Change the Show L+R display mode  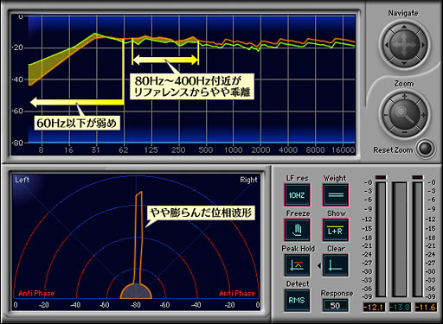335,230
